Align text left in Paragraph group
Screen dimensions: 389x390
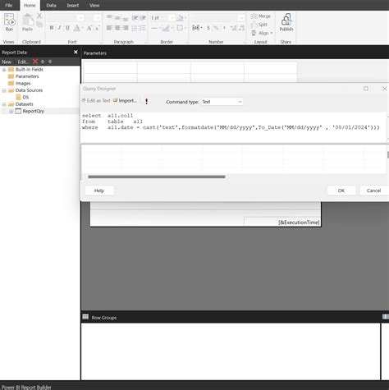point(109,28)
